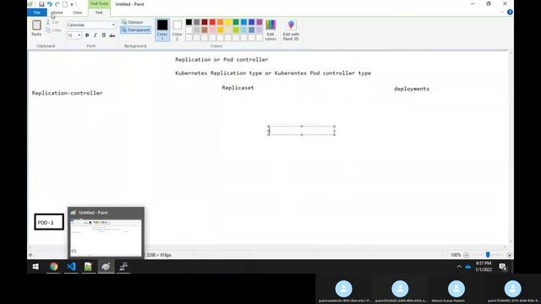Redo the undone action
The image size is (541, 304).
[x=57, y=4]
